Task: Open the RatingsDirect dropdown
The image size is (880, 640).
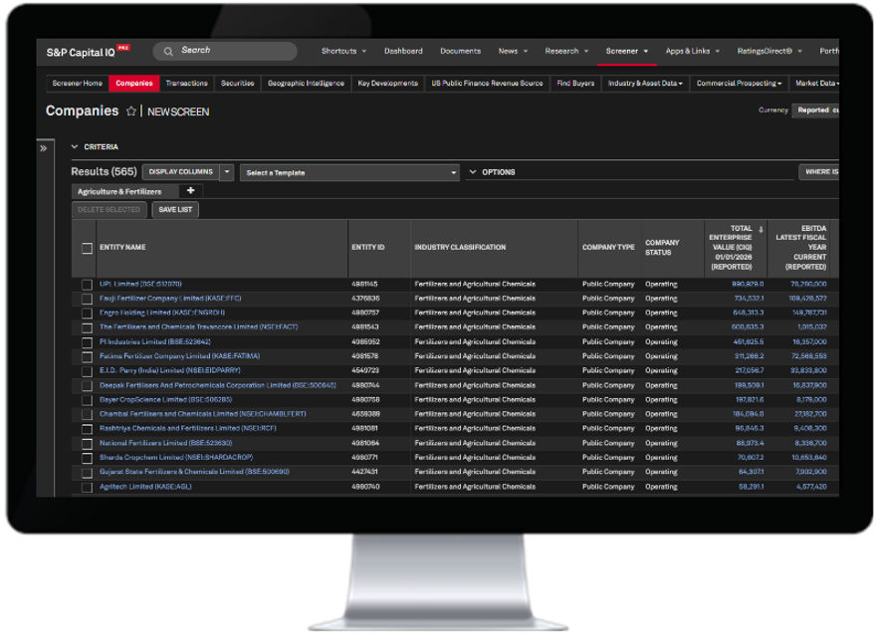Action: tap(770, 51)
